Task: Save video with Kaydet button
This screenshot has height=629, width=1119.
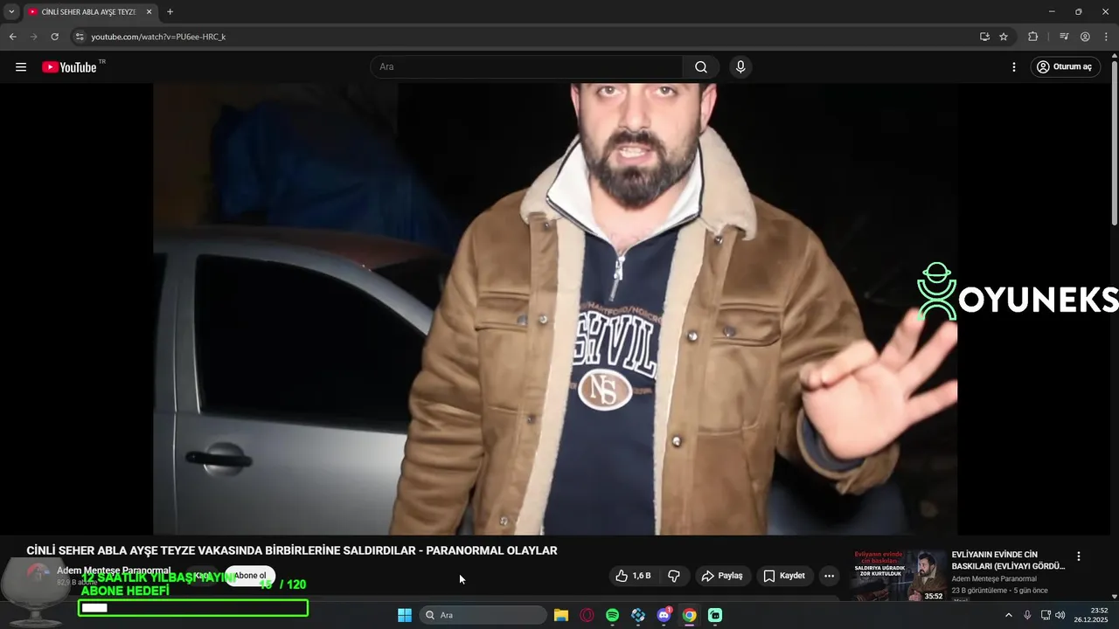Action: click(x=784, y=576)
